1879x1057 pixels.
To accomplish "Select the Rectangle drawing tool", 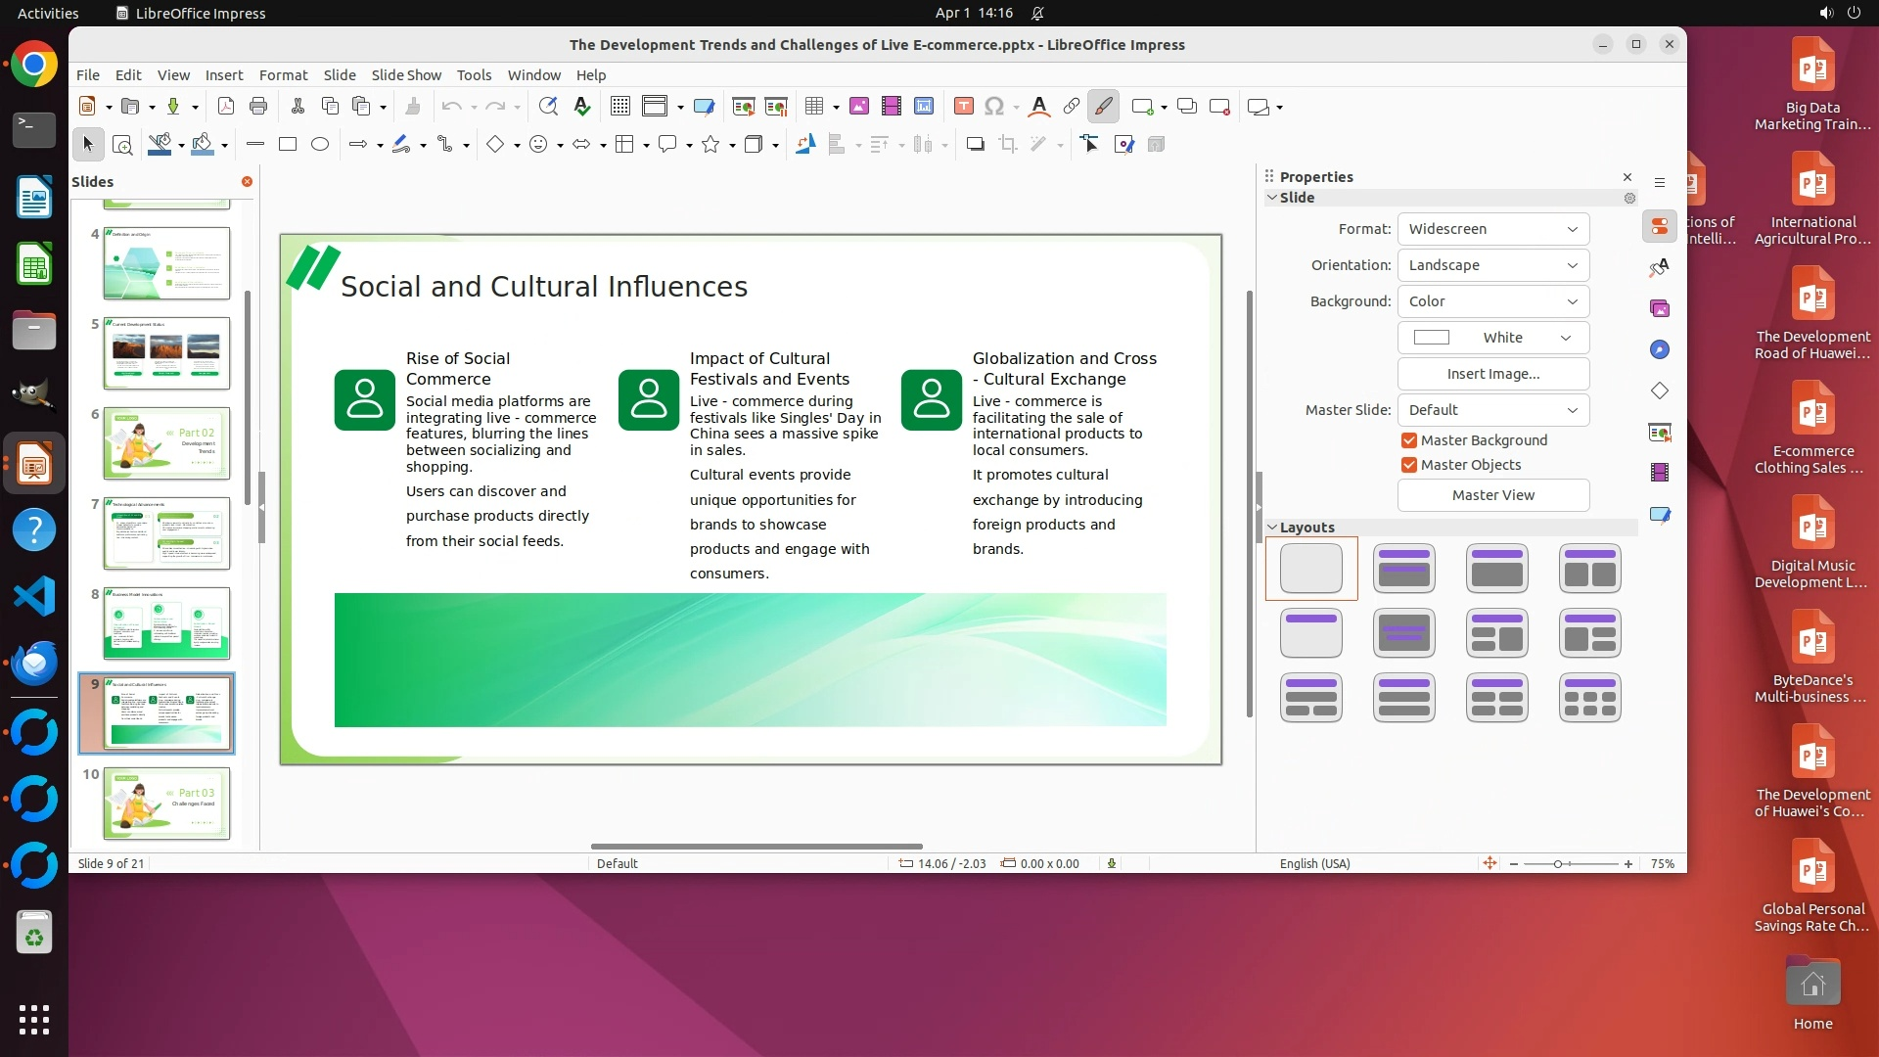I will (x=287, y=145).
